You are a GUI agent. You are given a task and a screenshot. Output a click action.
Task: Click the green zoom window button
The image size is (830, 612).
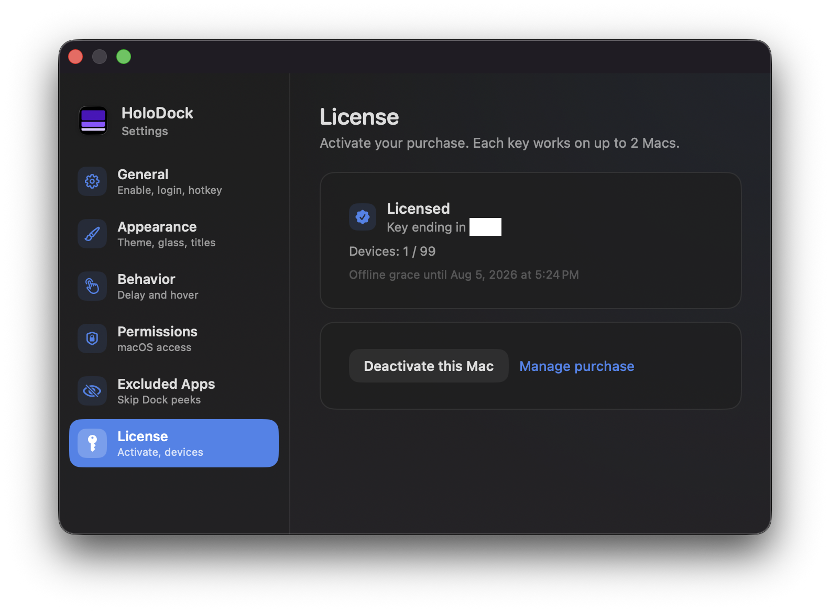[x=124, y=57]
